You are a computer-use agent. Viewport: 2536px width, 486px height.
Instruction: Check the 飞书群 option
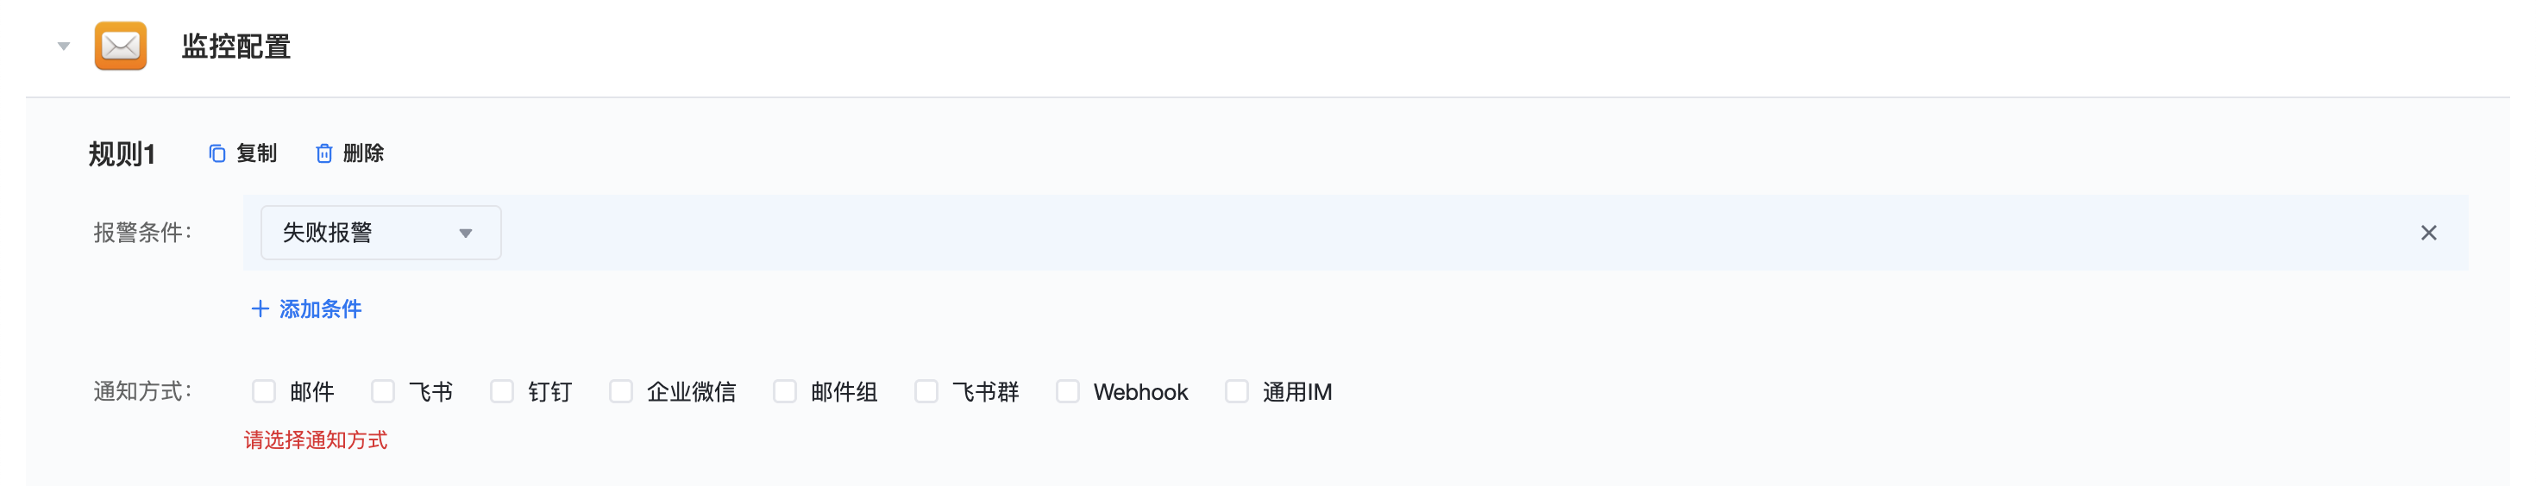click(x=926, y=391)
